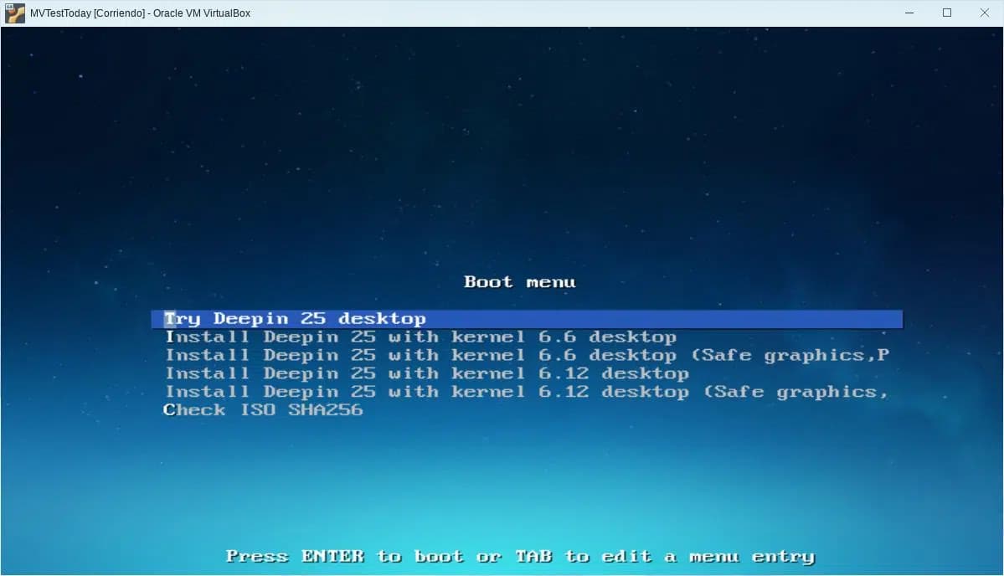Screen dimensions: 1004x576
Task: Select kernel 6.12 desktop (Safe graphics) entry
Action: pyautogui.click(x=527, y=392)
